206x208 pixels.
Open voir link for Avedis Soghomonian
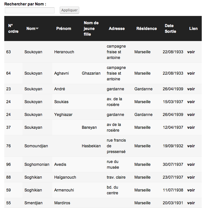[x=191, y=164]
